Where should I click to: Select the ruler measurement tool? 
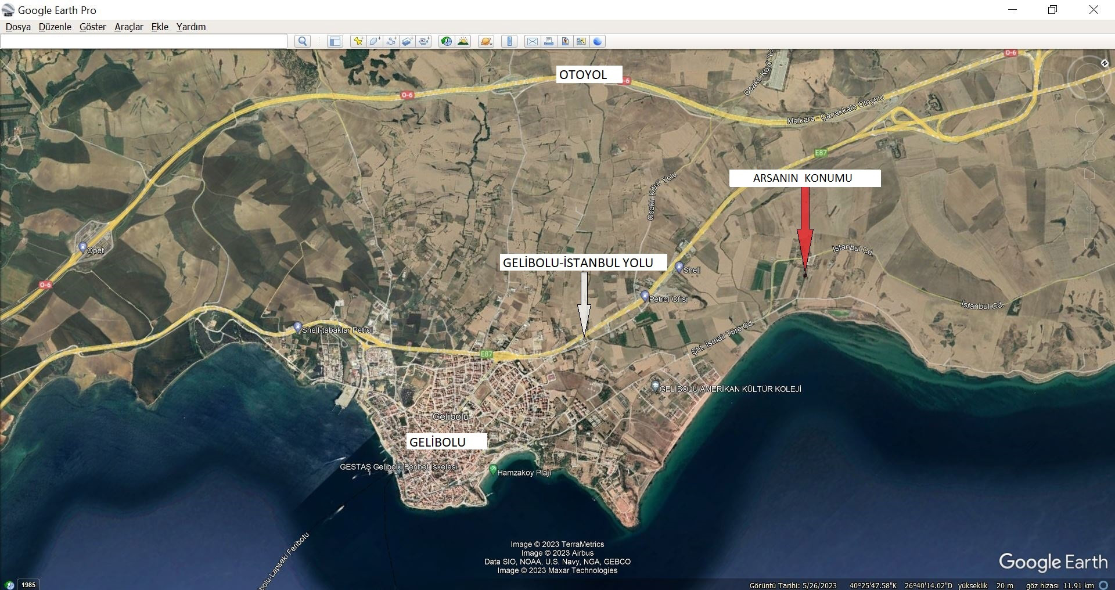509,41
